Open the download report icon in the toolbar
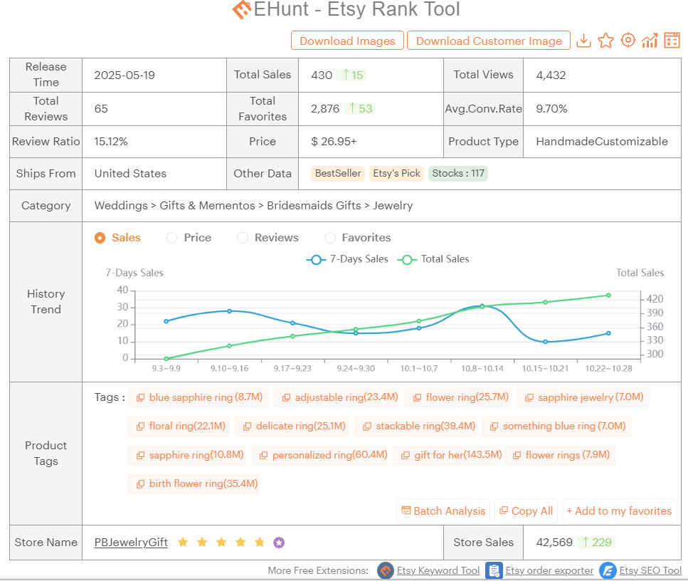The image size is (688, 581). pyautogui.click(x=584, y=40)
